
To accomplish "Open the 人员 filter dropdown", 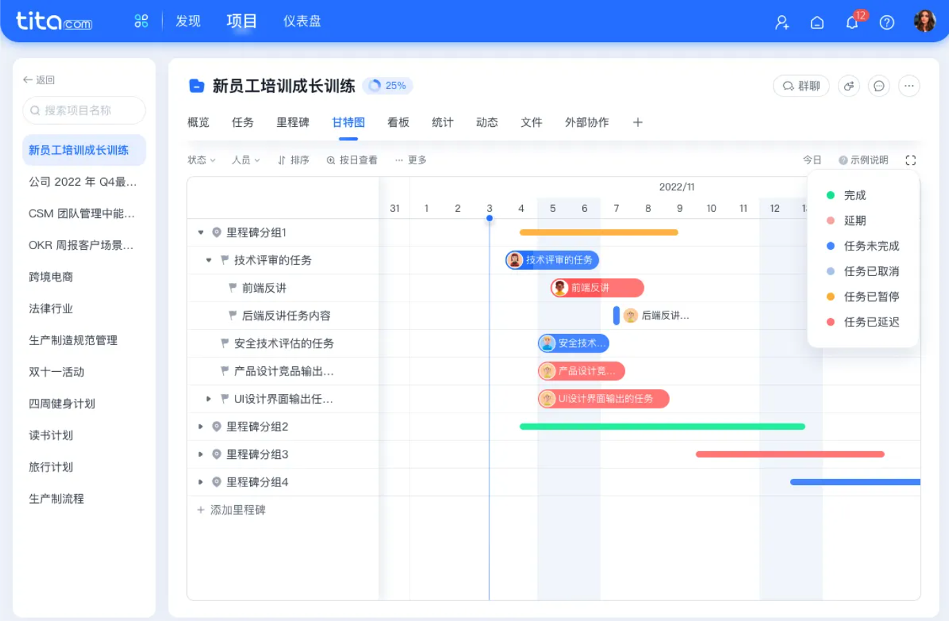I will pyautogui.click(x=245, y=159).
